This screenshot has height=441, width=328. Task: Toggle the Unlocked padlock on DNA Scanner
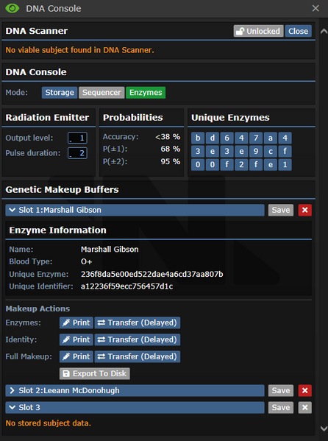click(x=258, y=31)
